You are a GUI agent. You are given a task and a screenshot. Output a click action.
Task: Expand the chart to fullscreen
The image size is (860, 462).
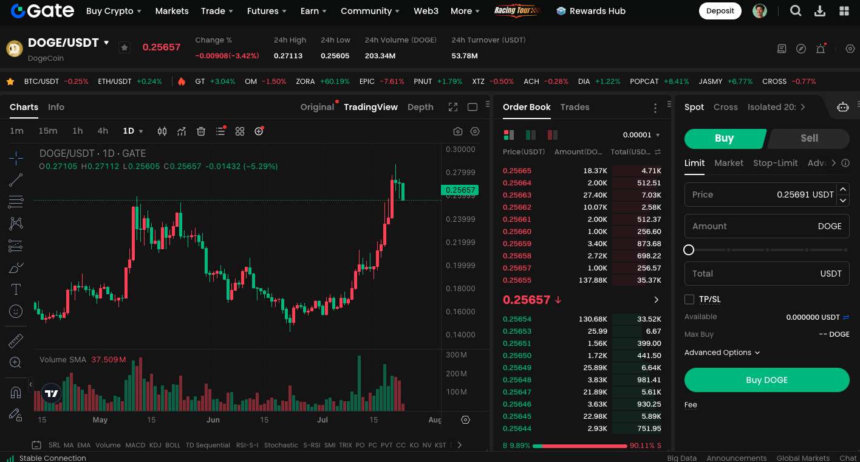453,107
